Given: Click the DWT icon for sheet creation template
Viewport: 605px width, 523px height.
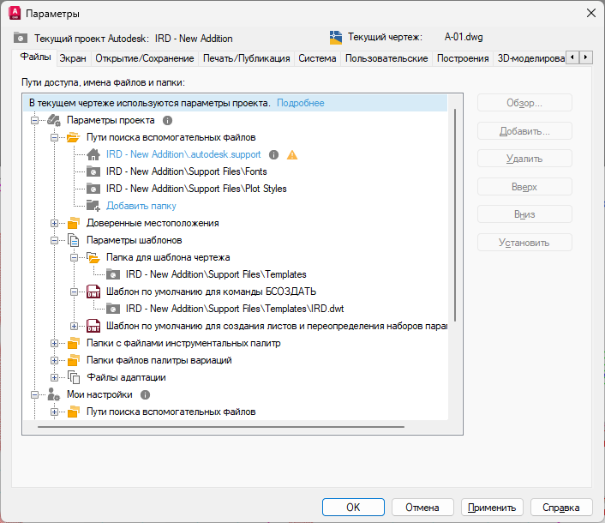Looking at the screenshot, I should [93, 326].
